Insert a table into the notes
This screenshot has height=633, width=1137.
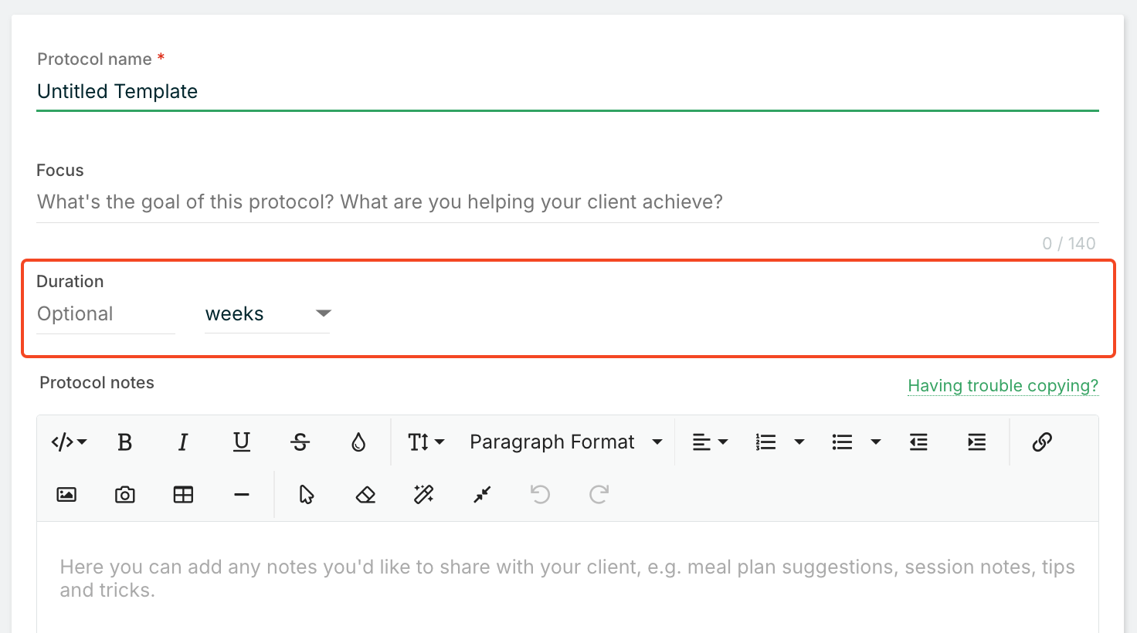[183, 495]
